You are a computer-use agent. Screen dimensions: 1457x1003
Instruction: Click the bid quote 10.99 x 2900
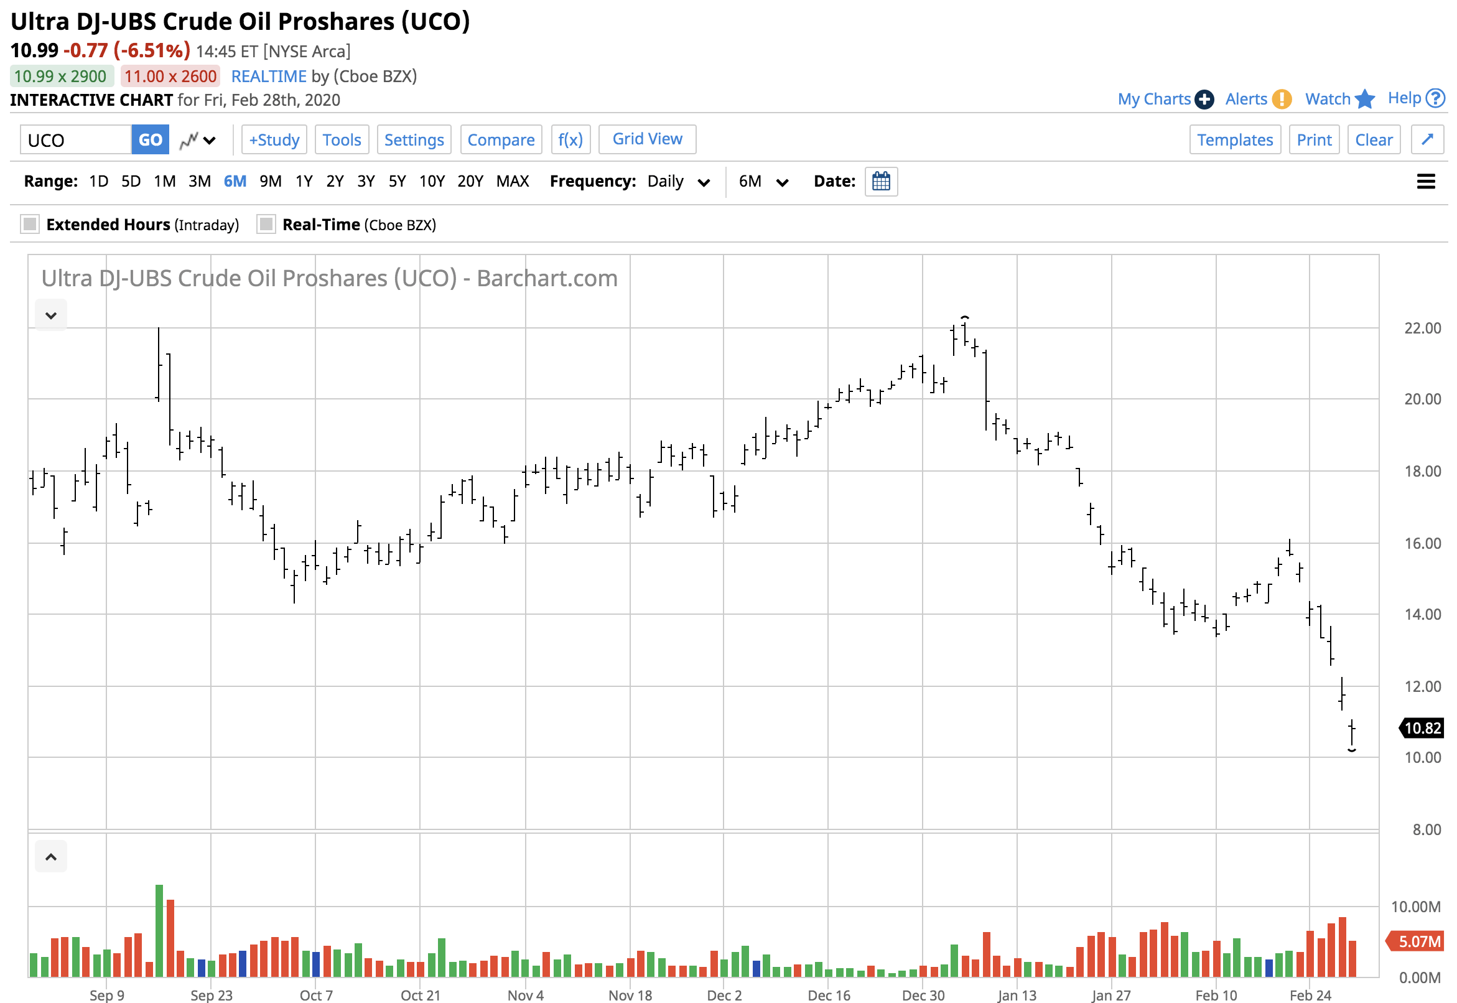tap(61, 77)
